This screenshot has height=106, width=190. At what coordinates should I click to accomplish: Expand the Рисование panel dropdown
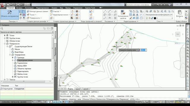114,21
